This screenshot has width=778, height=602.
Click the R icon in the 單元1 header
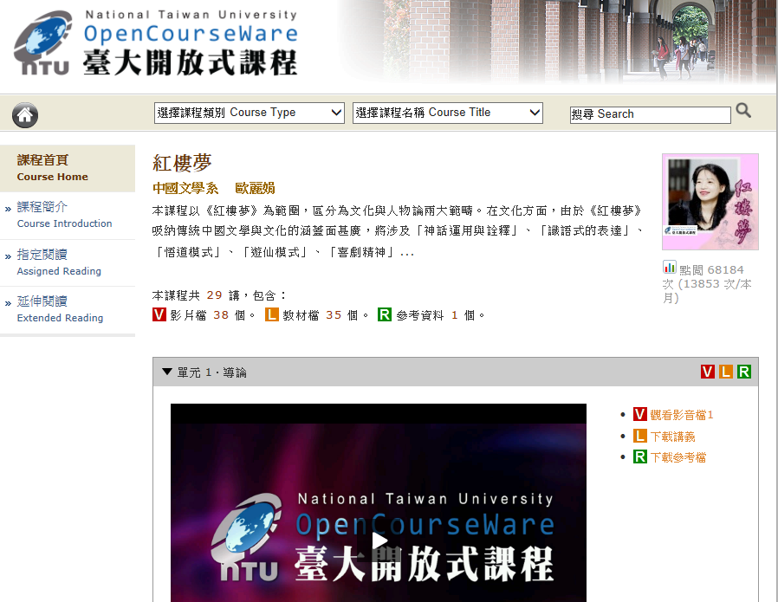(x=744, y=371)
